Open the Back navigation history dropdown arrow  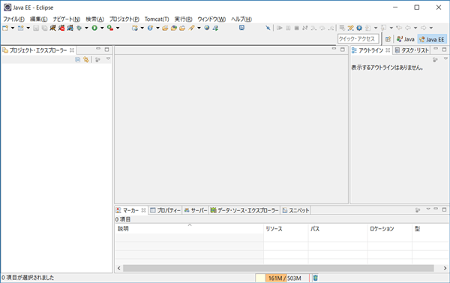pos(415,28)
